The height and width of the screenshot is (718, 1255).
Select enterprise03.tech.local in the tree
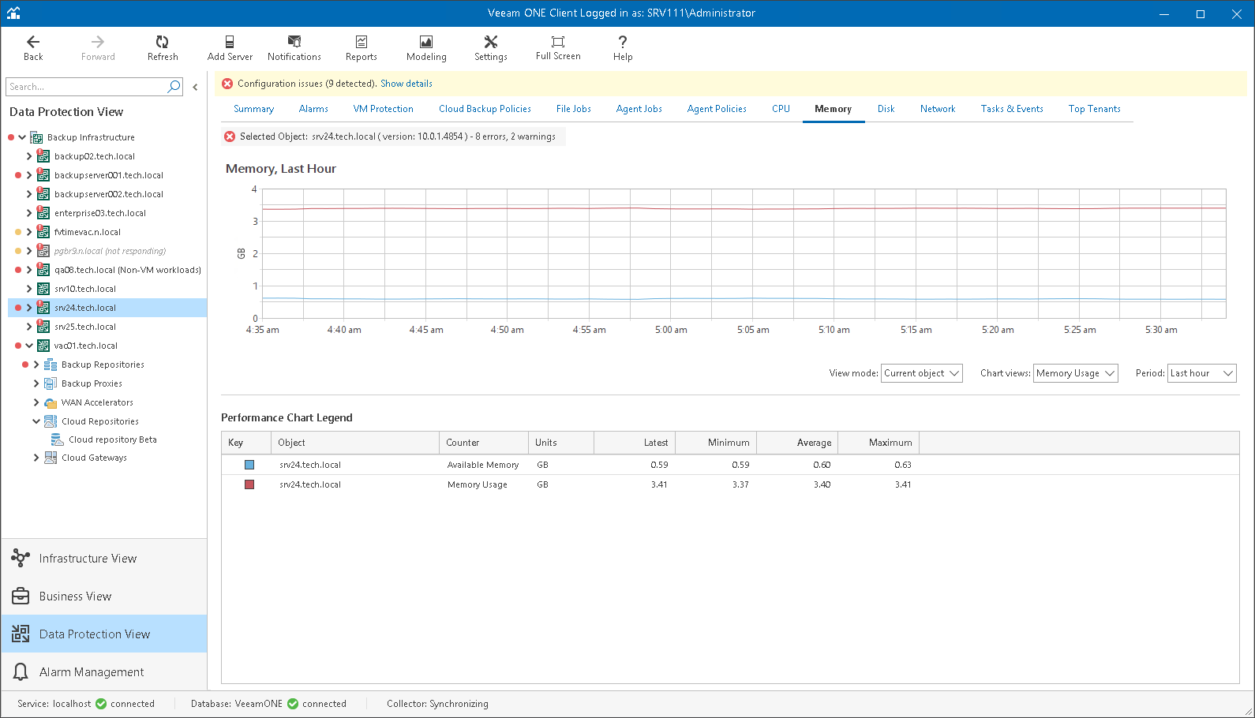click(100, 213)
